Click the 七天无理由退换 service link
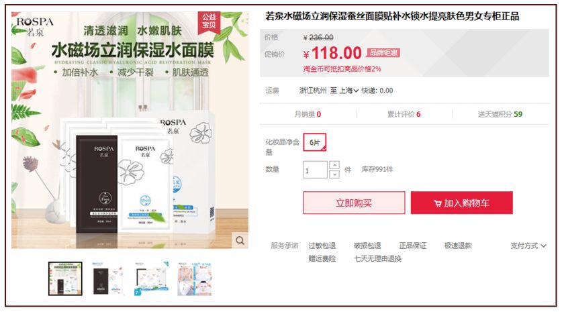Viewport: 562px width, 312px height. 377,258
